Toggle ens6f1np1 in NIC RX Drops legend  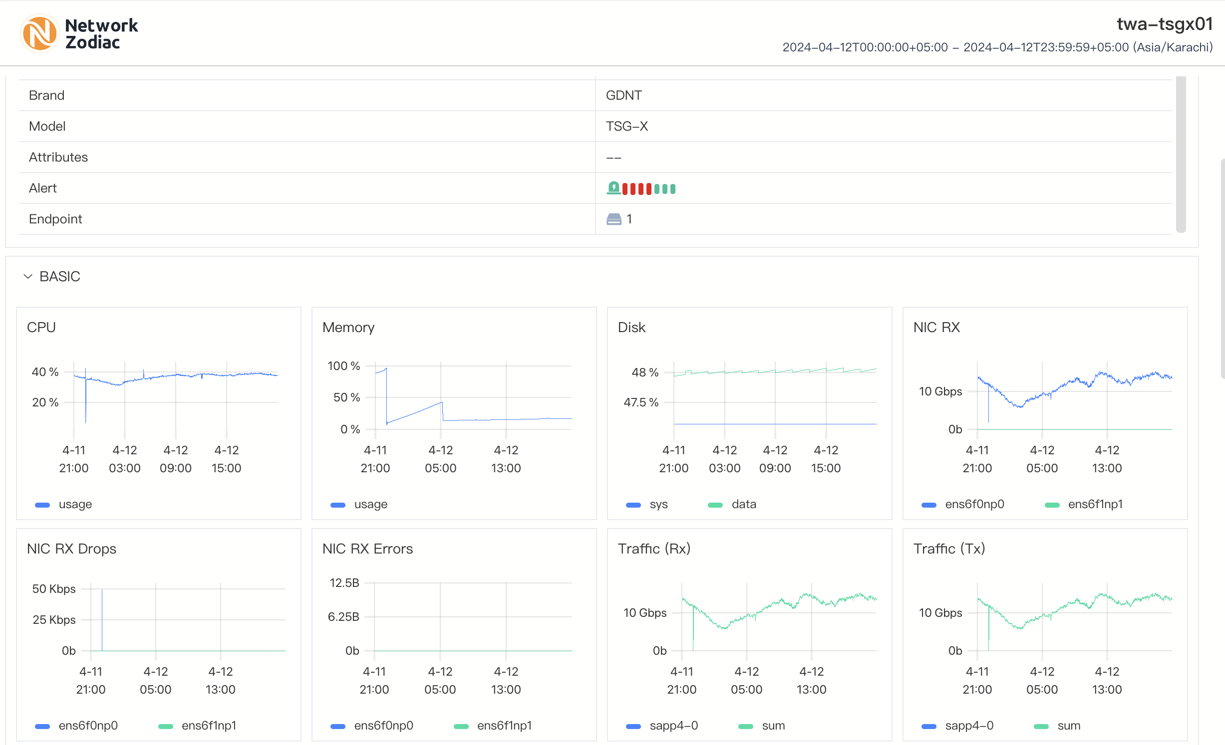[x=208, y=726]
